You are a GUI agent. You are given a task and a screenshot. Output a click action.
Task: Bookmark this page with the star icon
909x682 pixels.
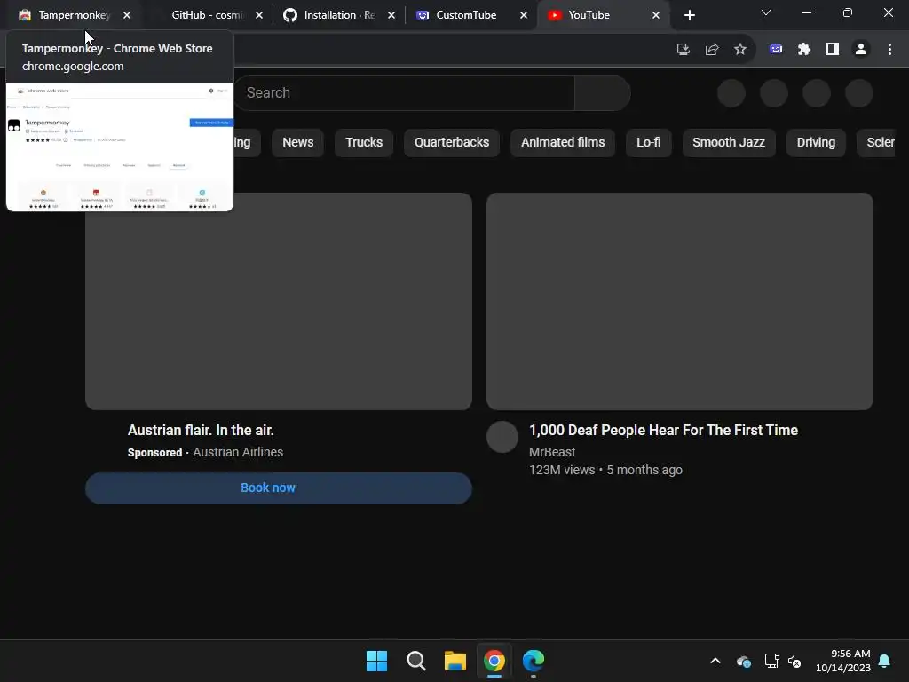(x=740, y=50)
